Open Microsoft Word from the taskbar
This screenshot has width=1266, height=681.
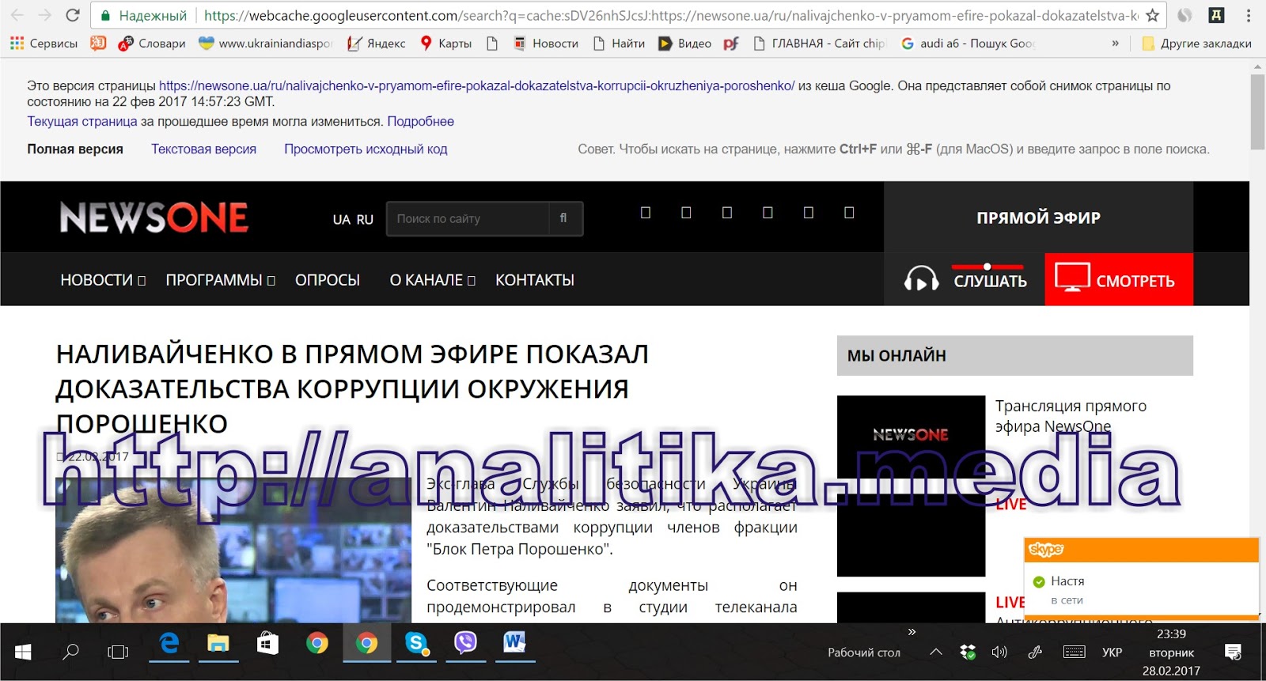tap(514, 644)
